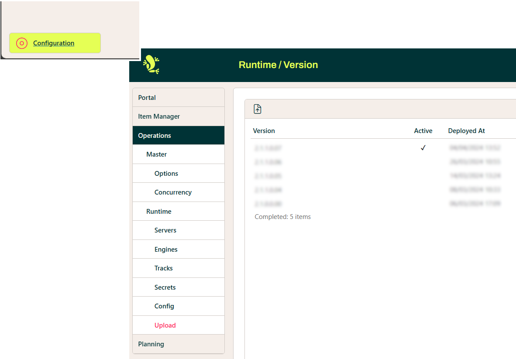The height and width of the screenshot is (359, 516).
Task: Open Portal in the sidebar
Action: click(147, 98)
